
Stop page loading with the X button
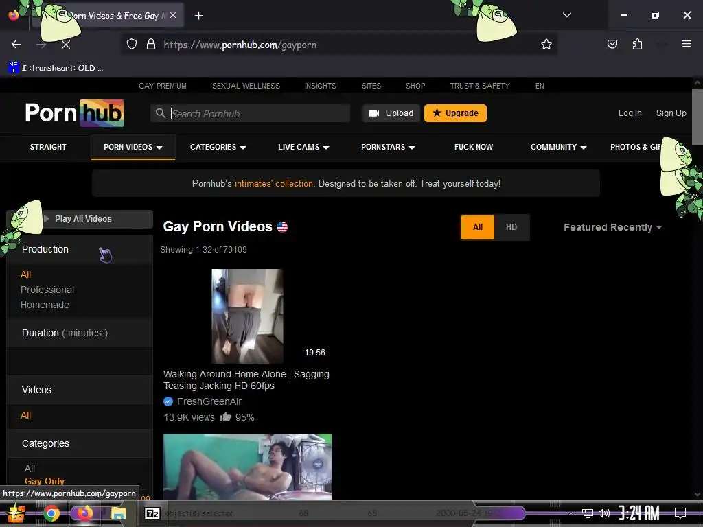[65, 45]
